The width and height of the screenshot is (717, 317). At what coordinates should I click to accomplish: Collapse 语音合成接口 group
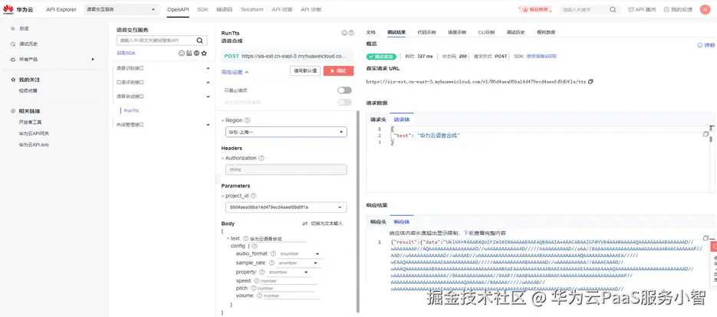coord(208,96)
